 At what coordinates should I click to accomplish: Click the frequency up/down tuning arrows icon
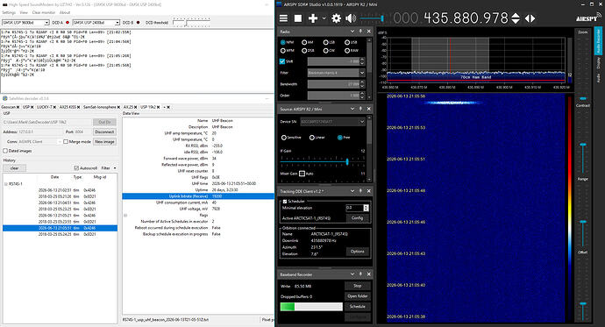516,18
